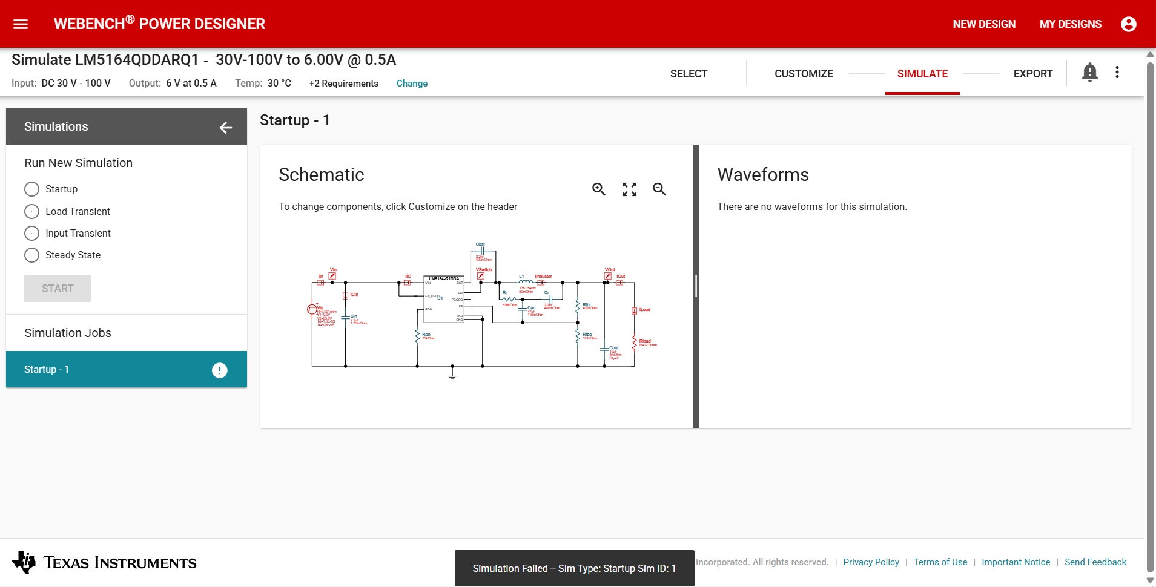Click the Cout capacitor symbol
The image size is (1156, 587).
click(x=604, y=349)
